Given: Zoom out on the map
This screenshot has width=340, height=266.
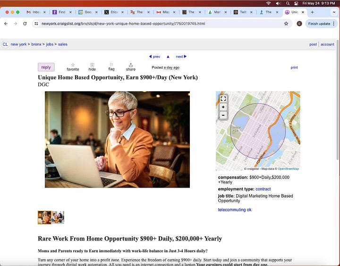Looking at the screenshot, I should point(223,115).
